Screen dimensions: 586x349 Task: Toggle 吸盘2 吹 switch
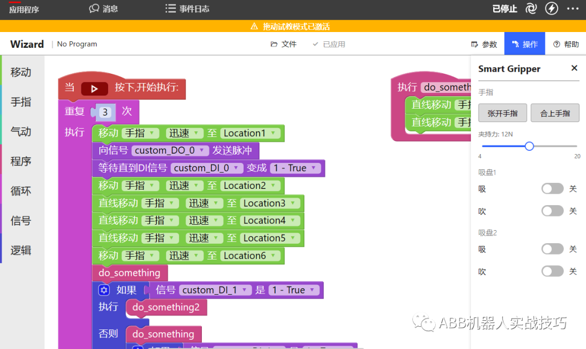pyautogui.click(x=552, y=271)
